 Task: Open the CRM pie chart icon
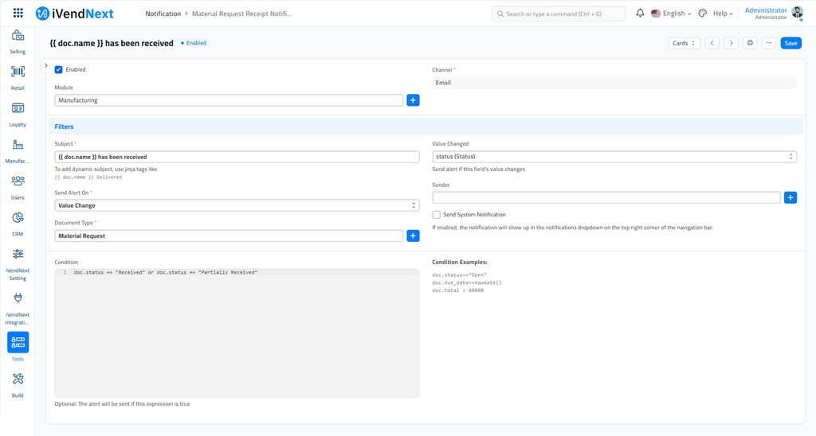(18, 217)
